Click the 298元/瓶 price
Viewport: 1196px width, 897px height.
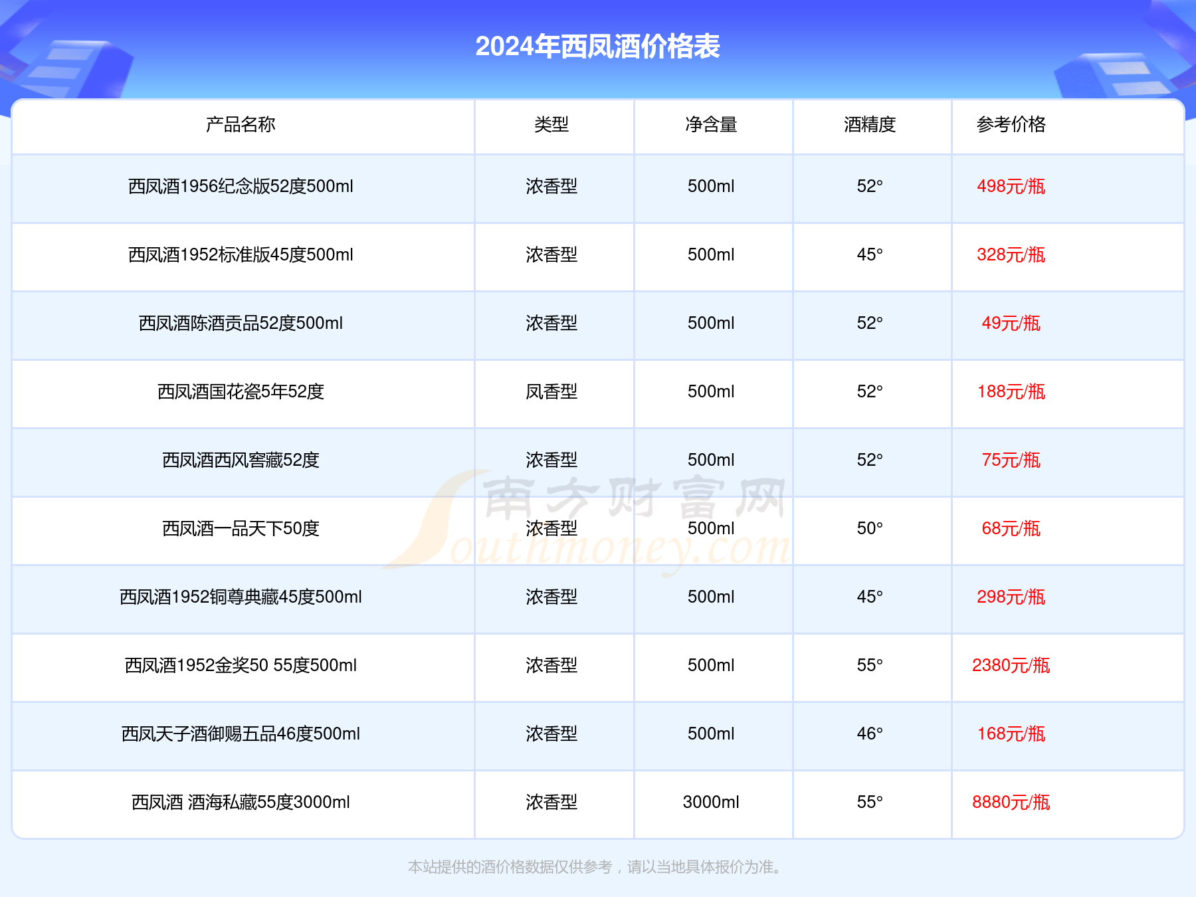(x=1011, y=597)
